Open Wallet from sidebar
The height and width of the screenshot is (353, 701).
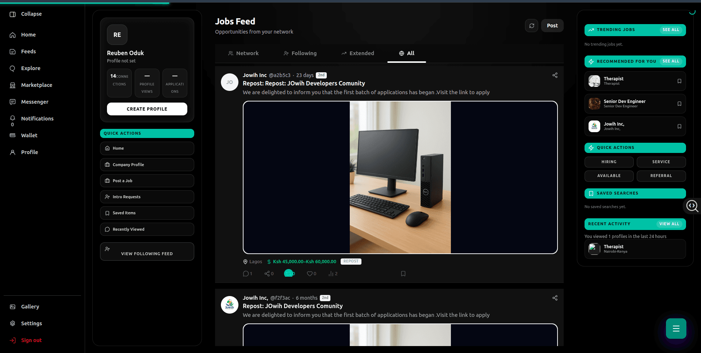pyautogui.click(x=23, y=135)
